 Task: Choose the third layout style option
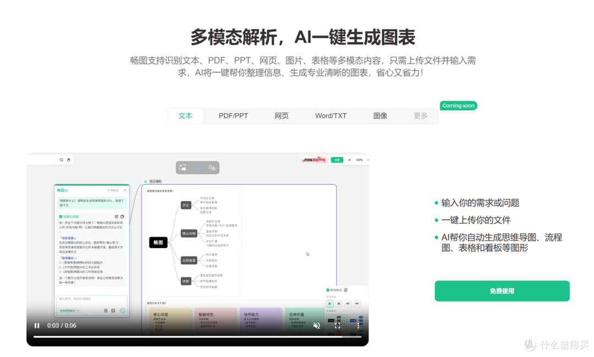coord(348,304)
